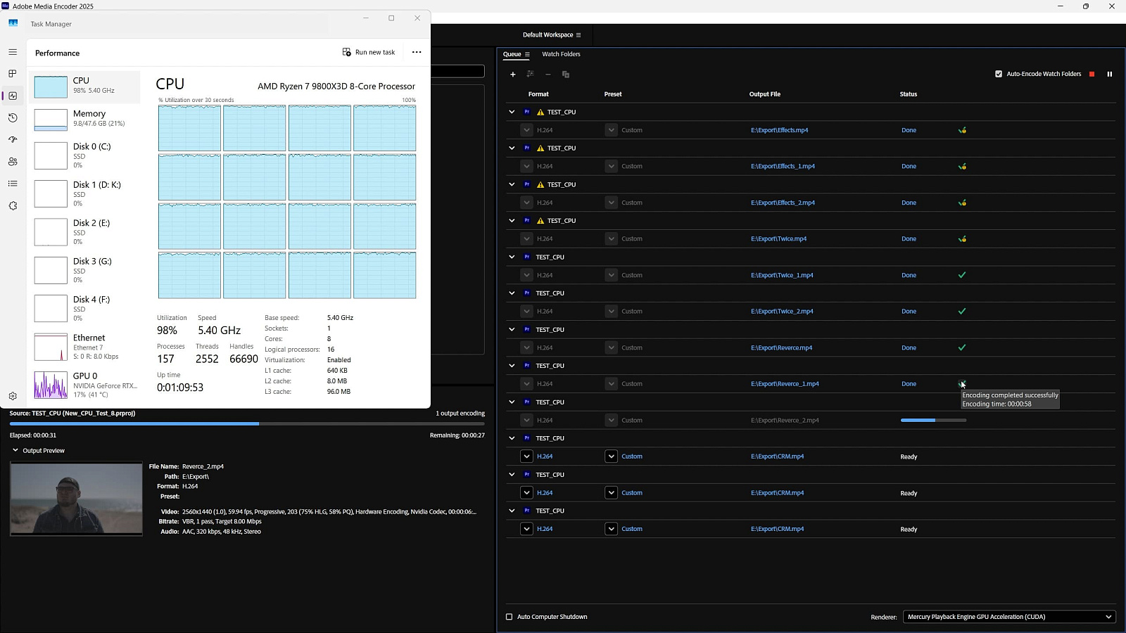Duplicate the selected queue item
This screenshot has width=1126, height=633.
565,74
